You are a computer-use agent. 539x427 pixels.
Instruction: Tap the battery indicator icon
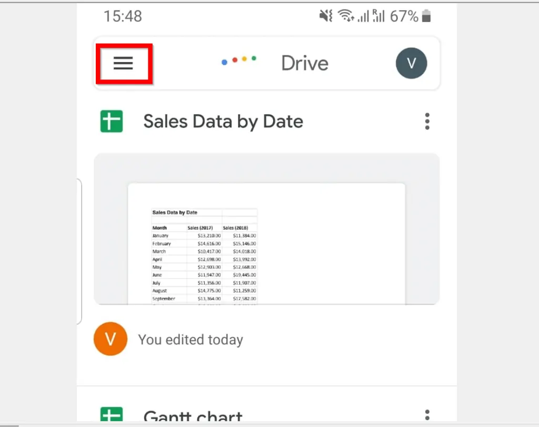pos(427,16)
